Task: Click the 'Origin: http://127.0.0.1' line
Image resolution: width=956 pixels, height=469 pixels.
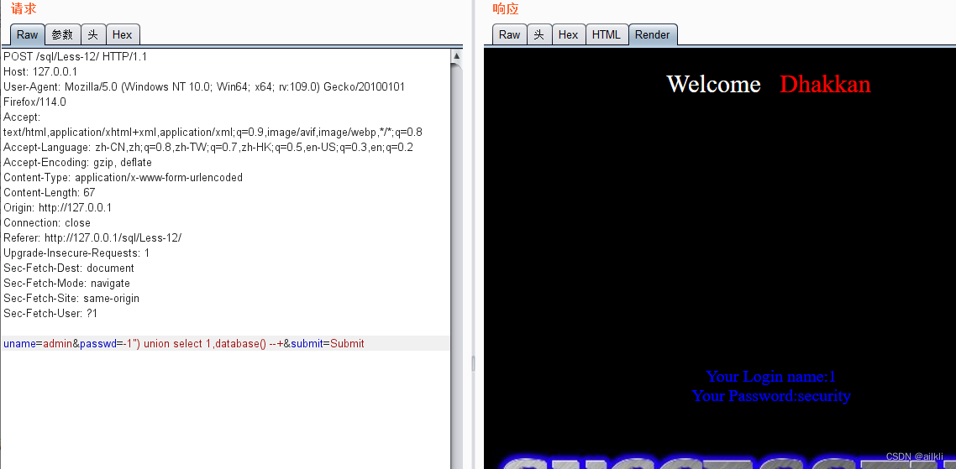Action: (x=57, y=208)
